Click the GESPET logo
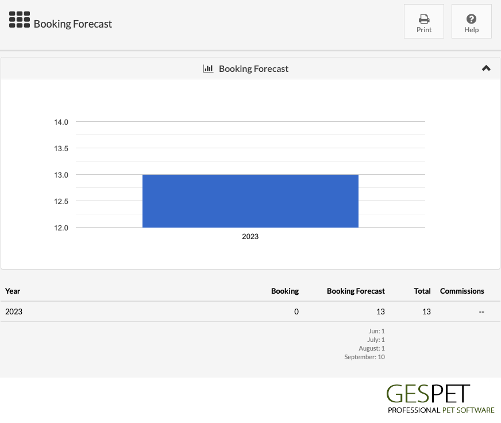The width and height of the screenshot is (501, 423). point(441,399)
